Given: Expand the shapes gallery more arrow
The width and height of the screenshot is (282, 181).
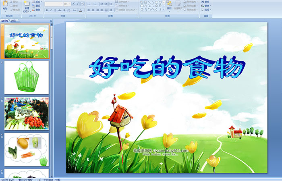Looking at the screenshot, I should pos(164,9).
